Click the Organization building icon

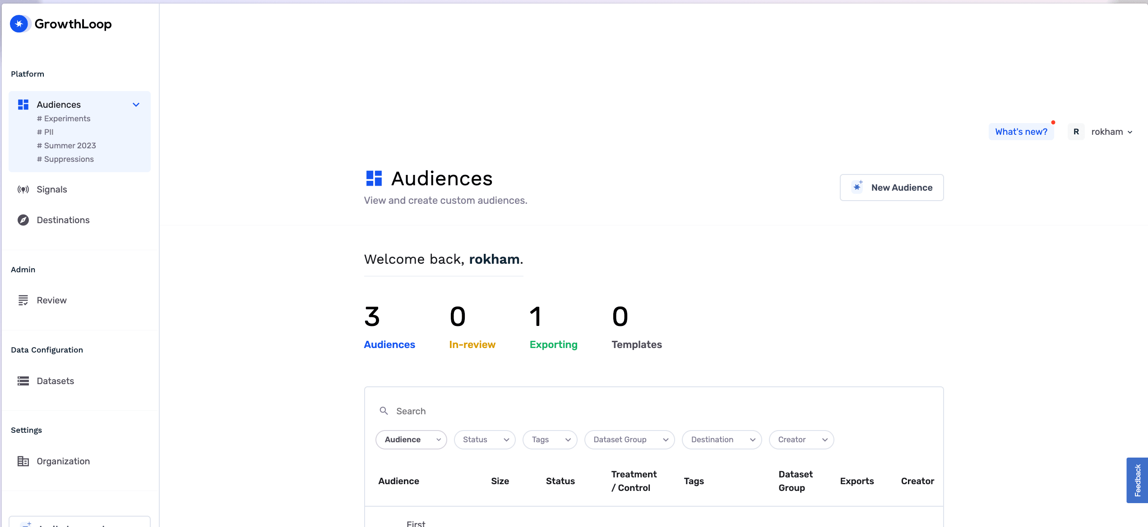[23, 461]
